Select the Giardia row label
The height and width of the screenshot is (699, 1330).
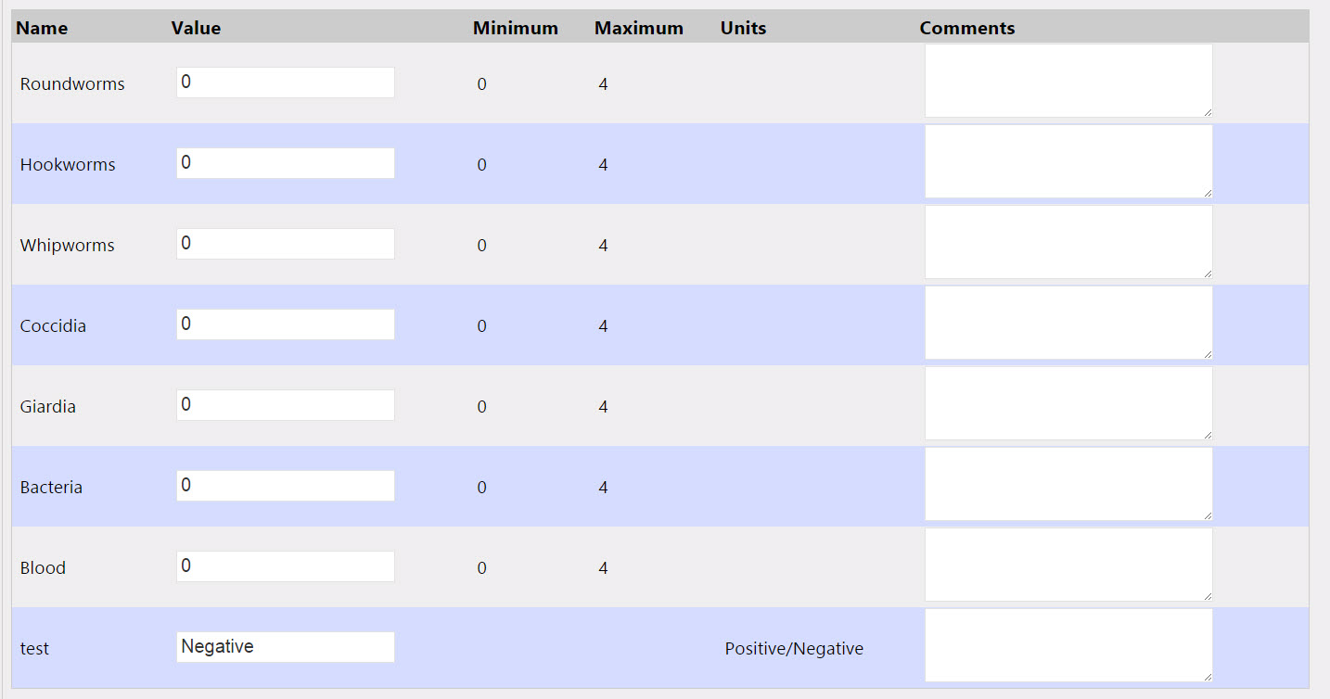pos(48,407)
